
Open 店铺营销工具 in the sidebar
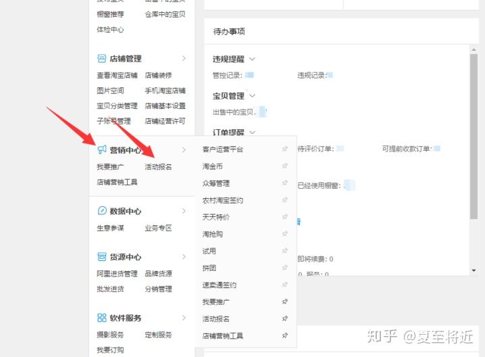[x=117, y=182]
